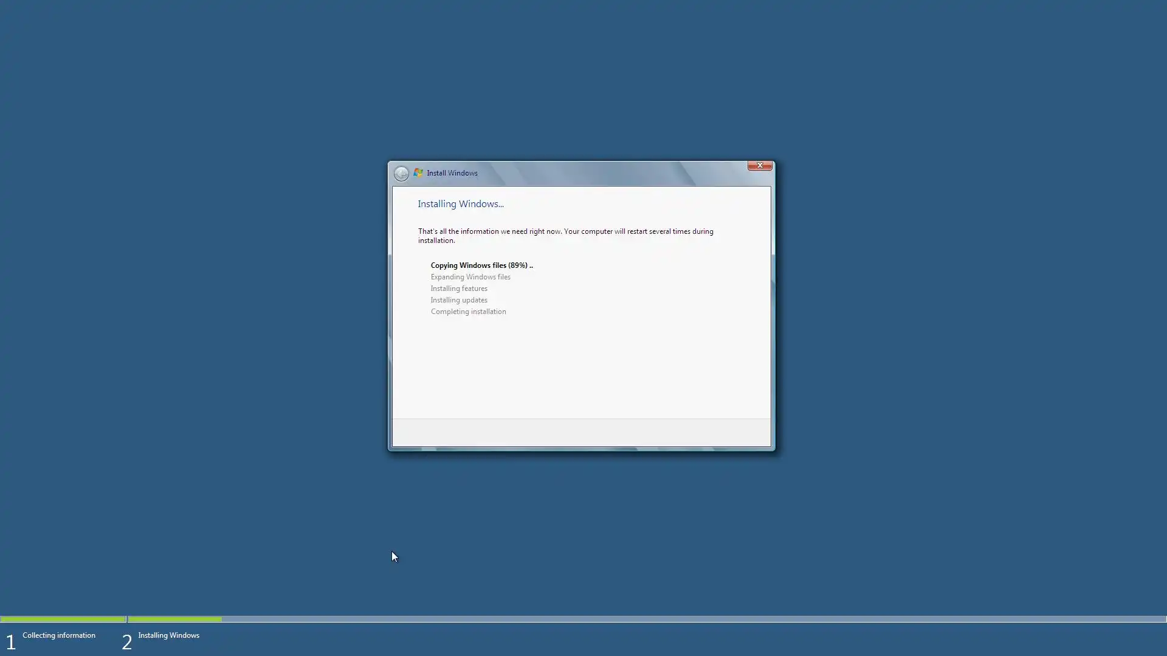Click the unfilled gray progress bar area

coord(693,619)
